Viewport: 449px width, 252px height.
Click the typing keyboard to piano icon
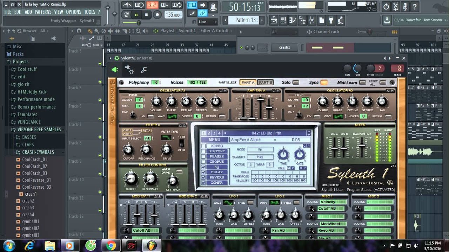click(x=192, y=5)
